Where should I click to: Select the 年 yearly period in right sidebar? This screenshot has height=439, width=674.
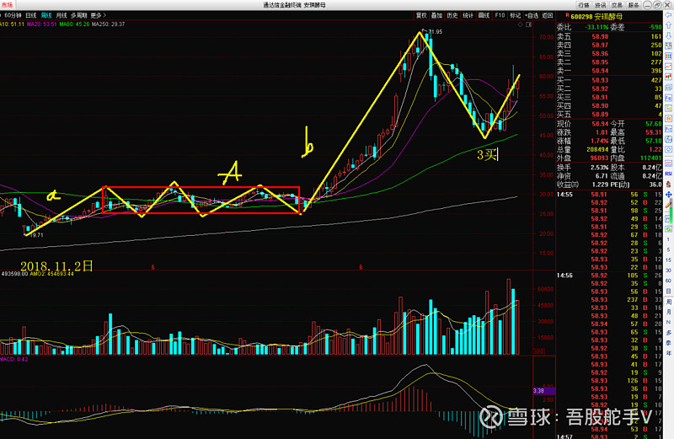pos(668,353)
